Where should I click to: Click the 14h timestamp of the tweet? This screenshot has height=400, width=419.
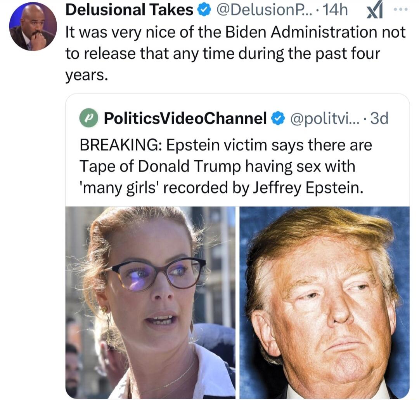[335, 10]
